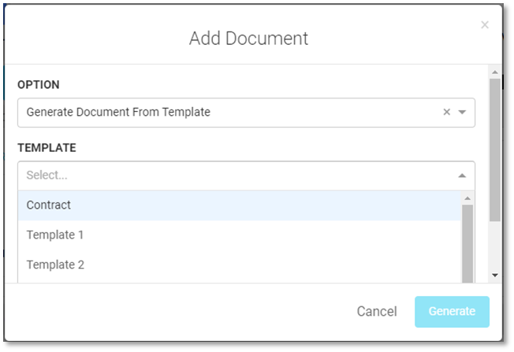
Task: Clear the selected Option value
Action: 446,112
